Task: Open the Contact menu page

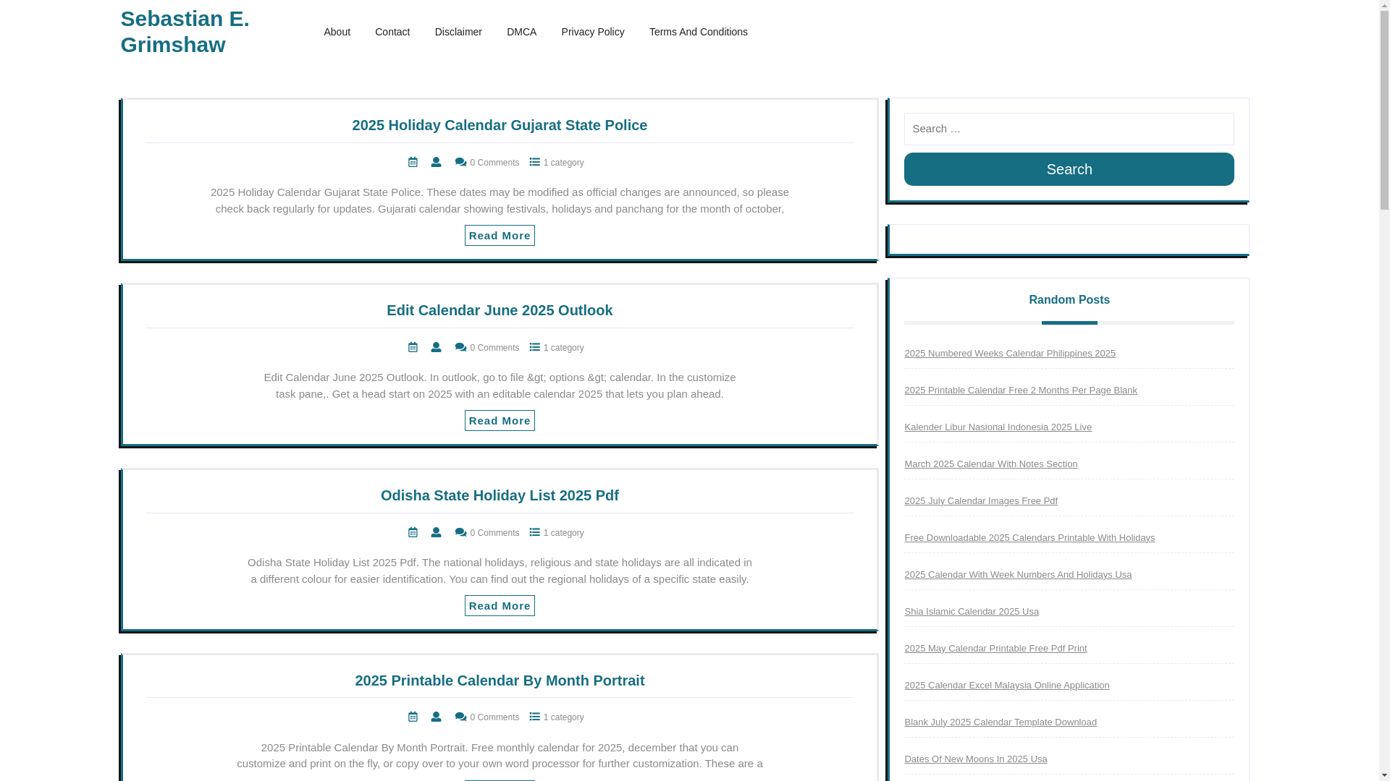Action: pyautogui.click(x=392, y=32)
